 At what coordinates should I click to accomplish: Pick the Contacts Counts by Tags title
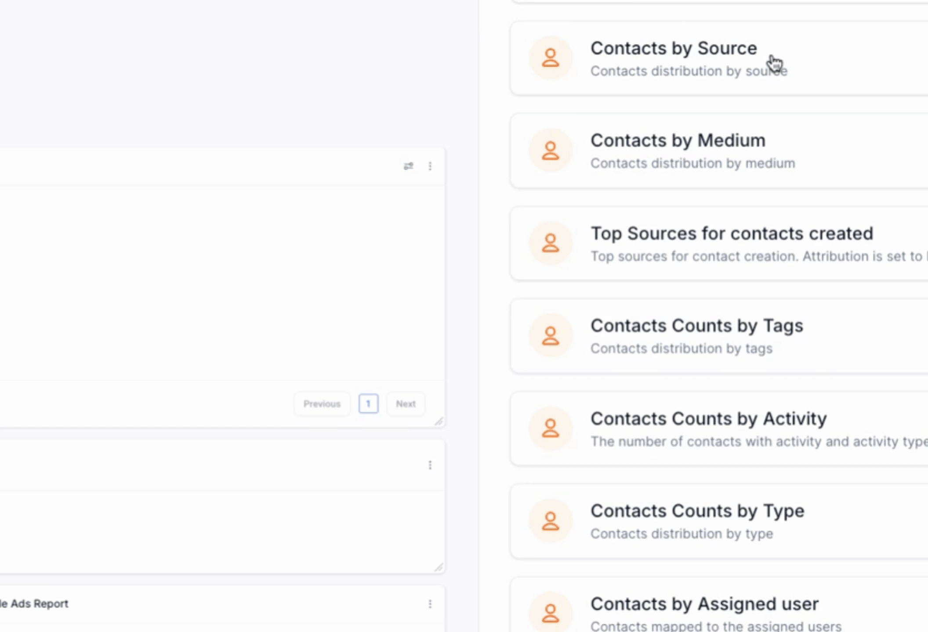pos(696,326)
